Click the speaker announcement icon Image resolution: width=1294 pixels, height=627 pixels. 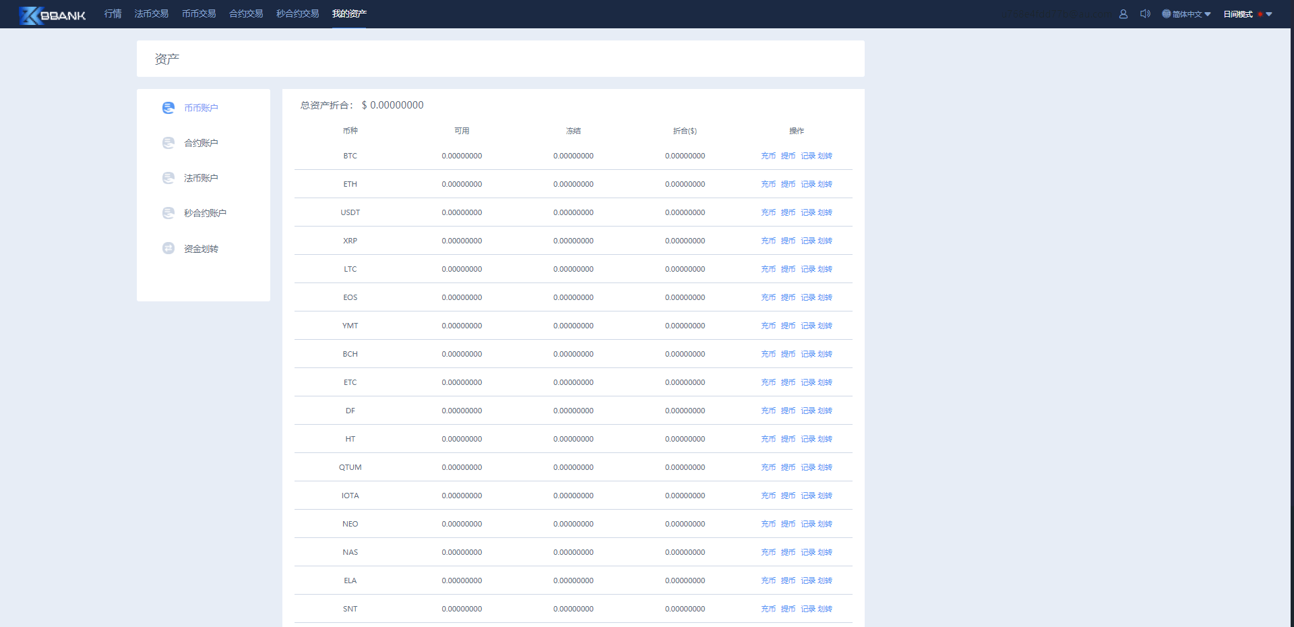[x=1144, y=14]
